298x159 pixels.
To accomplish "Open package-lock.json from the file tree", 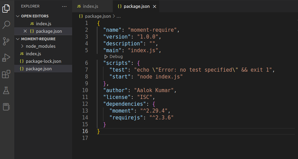I will pyautogui.click(x=43, y=61).
